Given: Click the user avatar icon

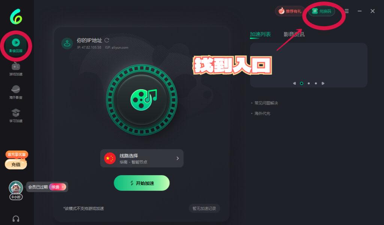Looking at the screenshot, I should click(16, 188).
